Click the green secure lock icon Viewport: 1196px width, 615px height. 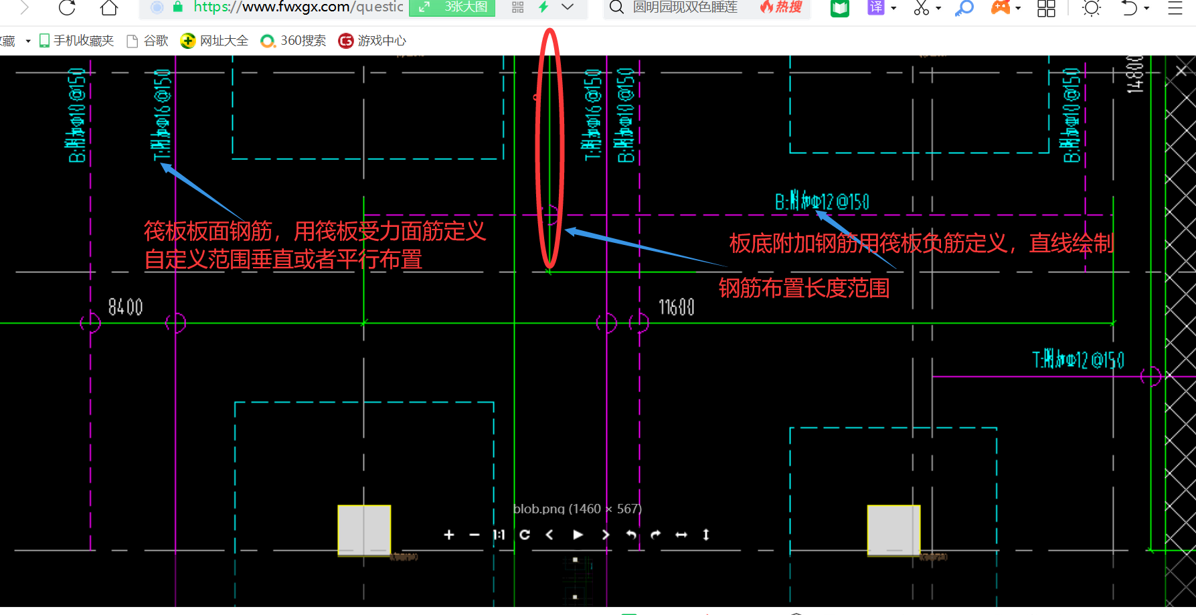177,7
